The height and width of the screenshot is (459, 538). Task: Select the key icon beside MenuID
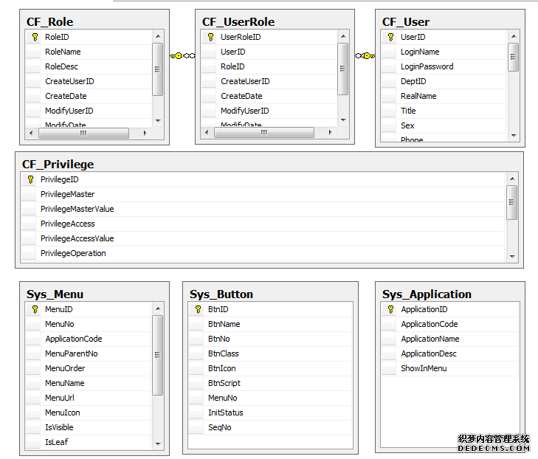[x=35, y=309]
